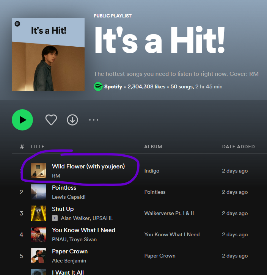This screenshot has width=267, height=275.
Task: Open the Spotify profile logo icon
Action: (x=98, y=86)
